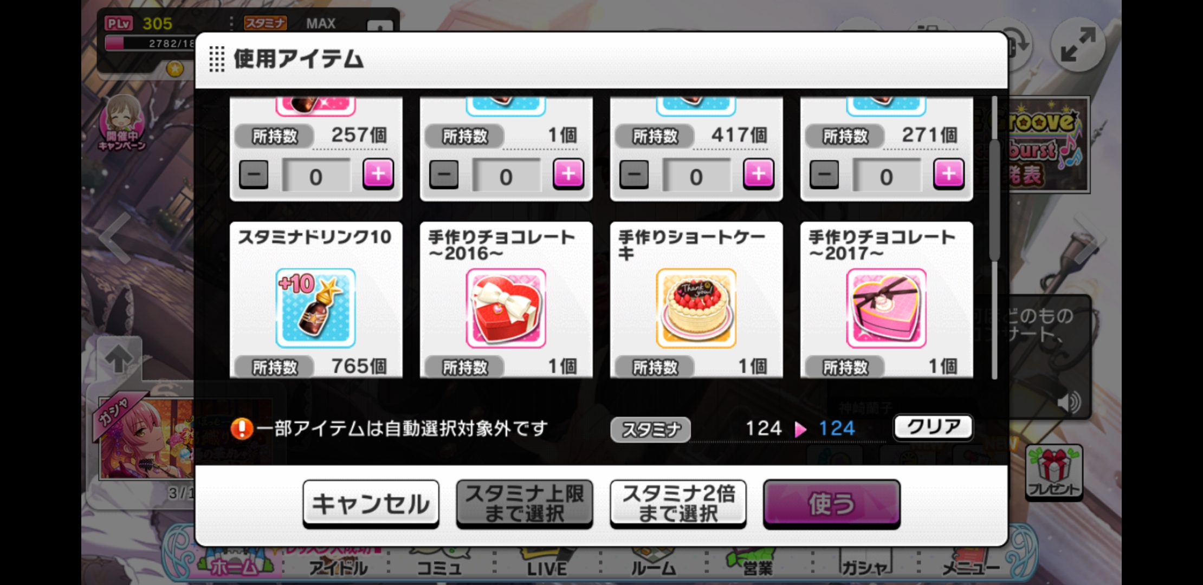Increase the quantity of the 271個 item
The width and height of the screenshot is (1203, 585).
[x=948, y=174]
